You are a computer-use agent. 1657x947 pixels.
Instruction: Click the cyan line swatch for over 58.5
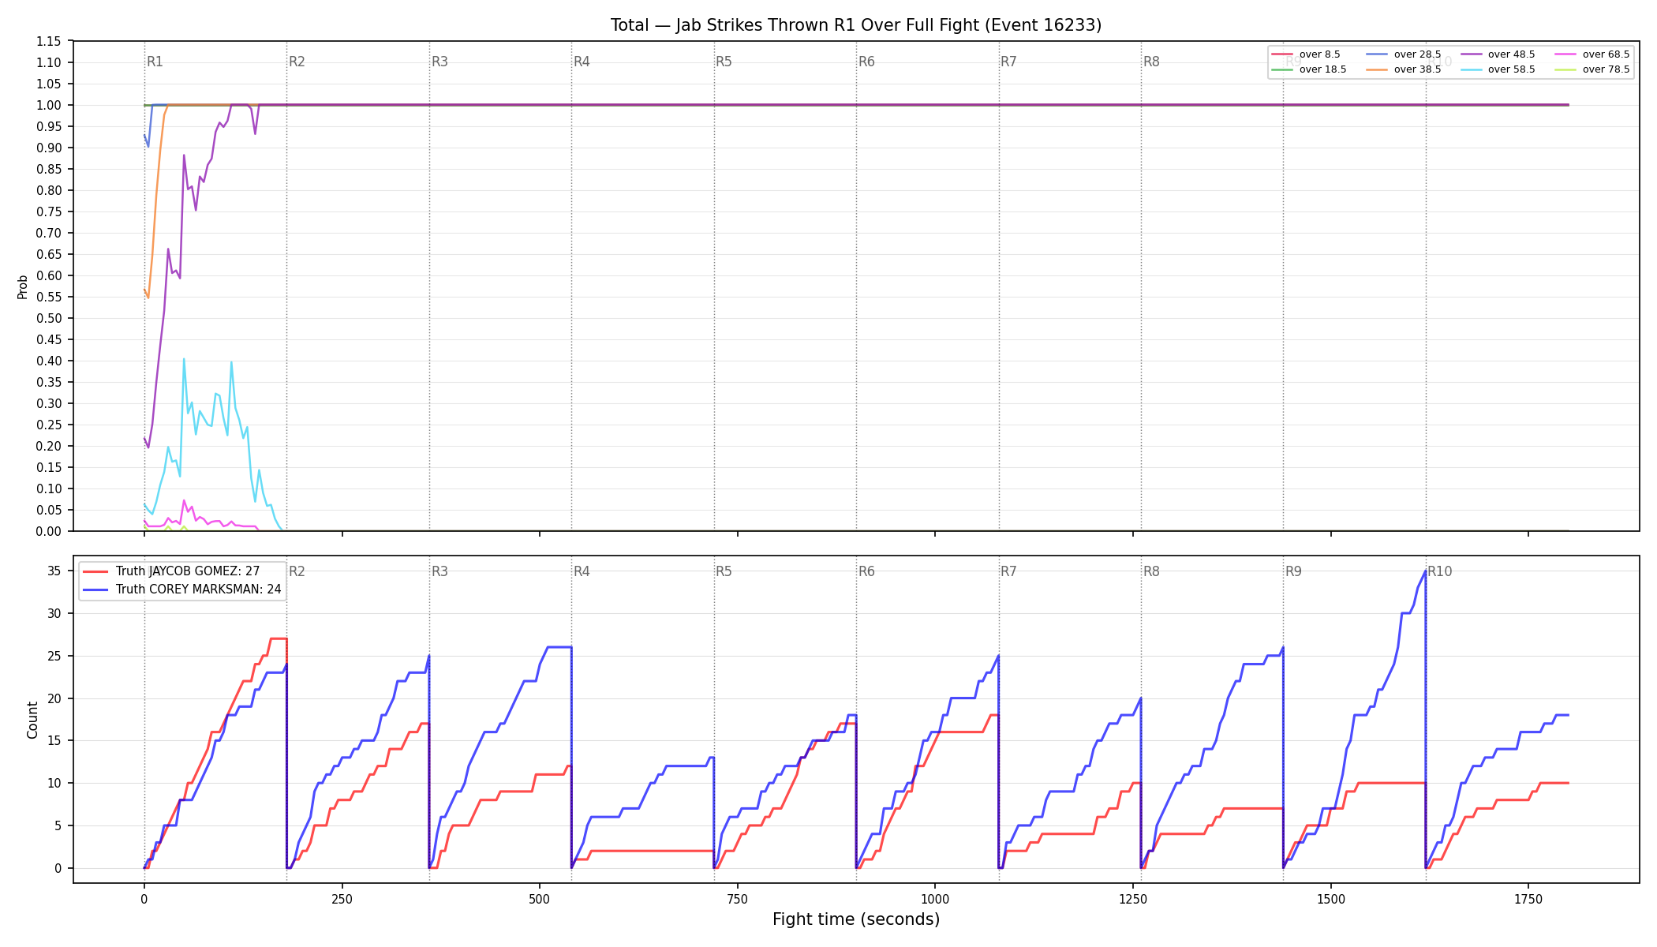click(x=1471, y=69)
